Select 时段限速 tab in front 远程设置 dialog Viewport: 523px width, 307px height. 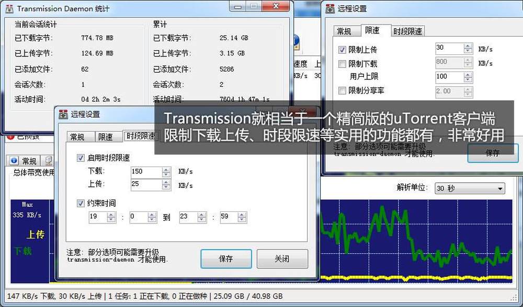coord(140,136)
